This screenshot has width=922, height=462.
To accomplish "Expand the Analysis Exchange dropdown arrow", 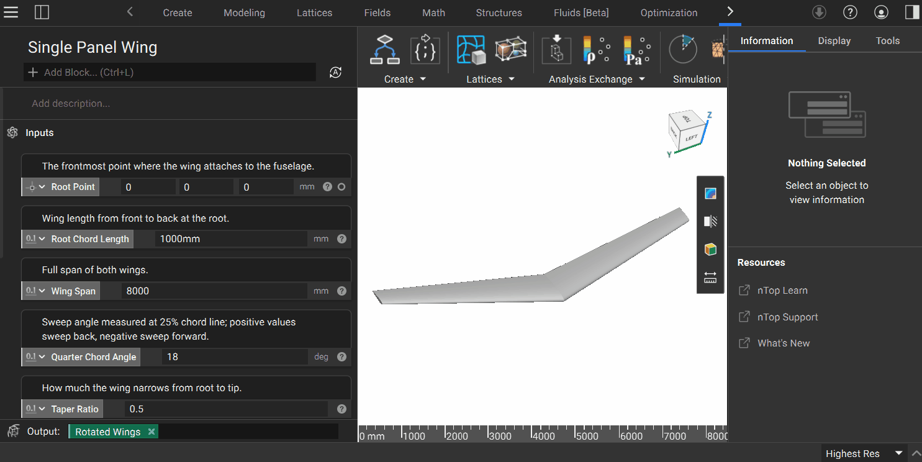I will tap(641, 79).
